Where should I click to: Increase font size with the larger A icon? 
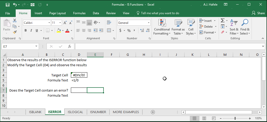coord(65,23)
